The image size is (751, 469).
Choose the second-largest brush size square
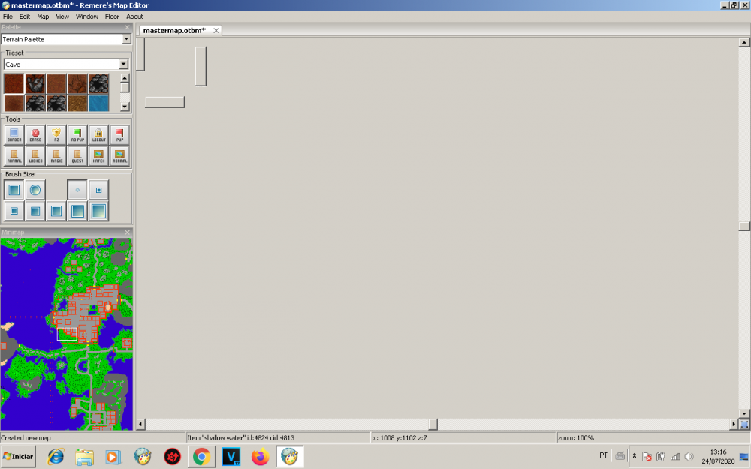pos(77,211)
